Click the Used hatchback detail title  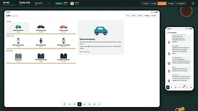pyautogui.click(x=87, y=39)
